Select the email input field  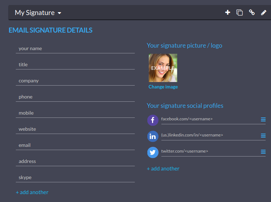pos(75,145)
